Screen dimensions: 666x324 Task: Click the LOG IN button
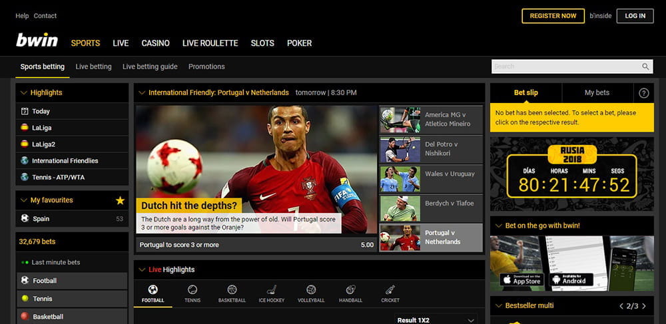coord(635,16)
